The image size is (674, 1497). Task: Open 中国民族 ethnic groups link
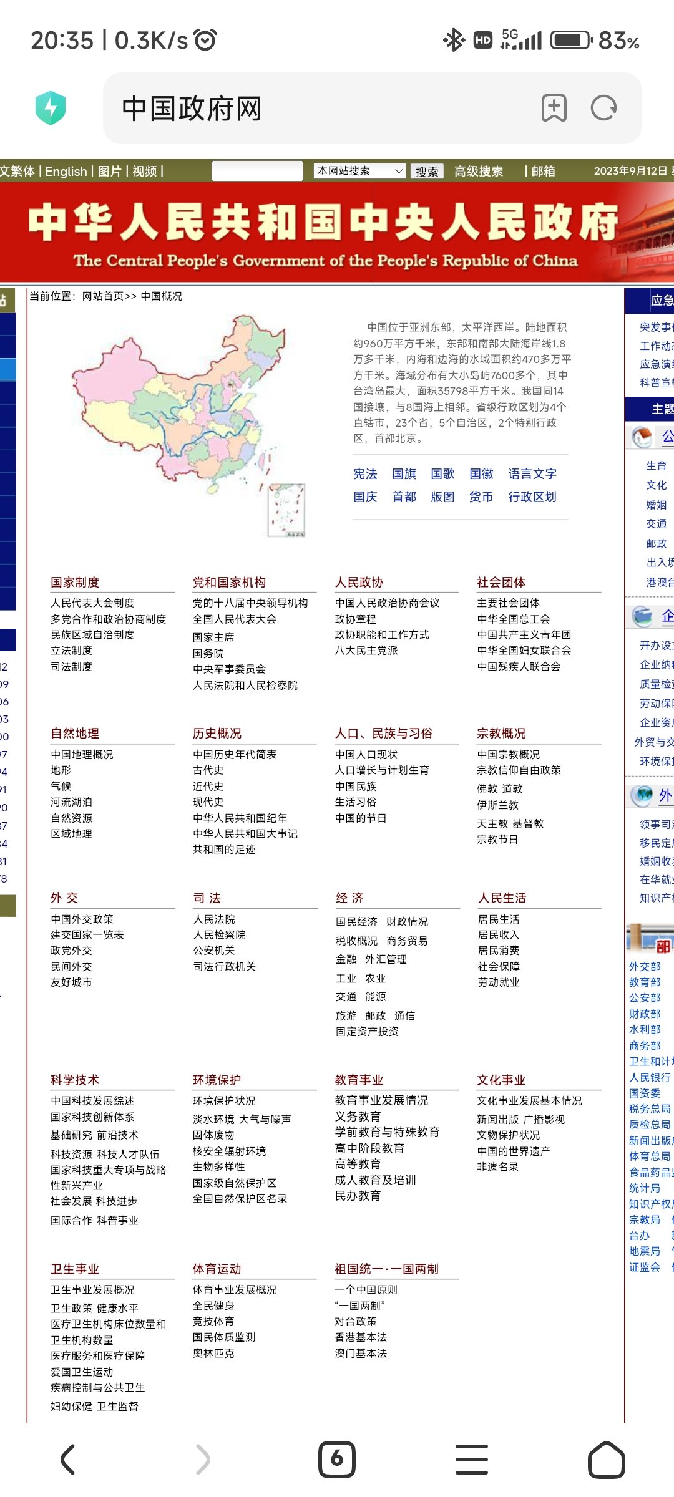(356, 787)
